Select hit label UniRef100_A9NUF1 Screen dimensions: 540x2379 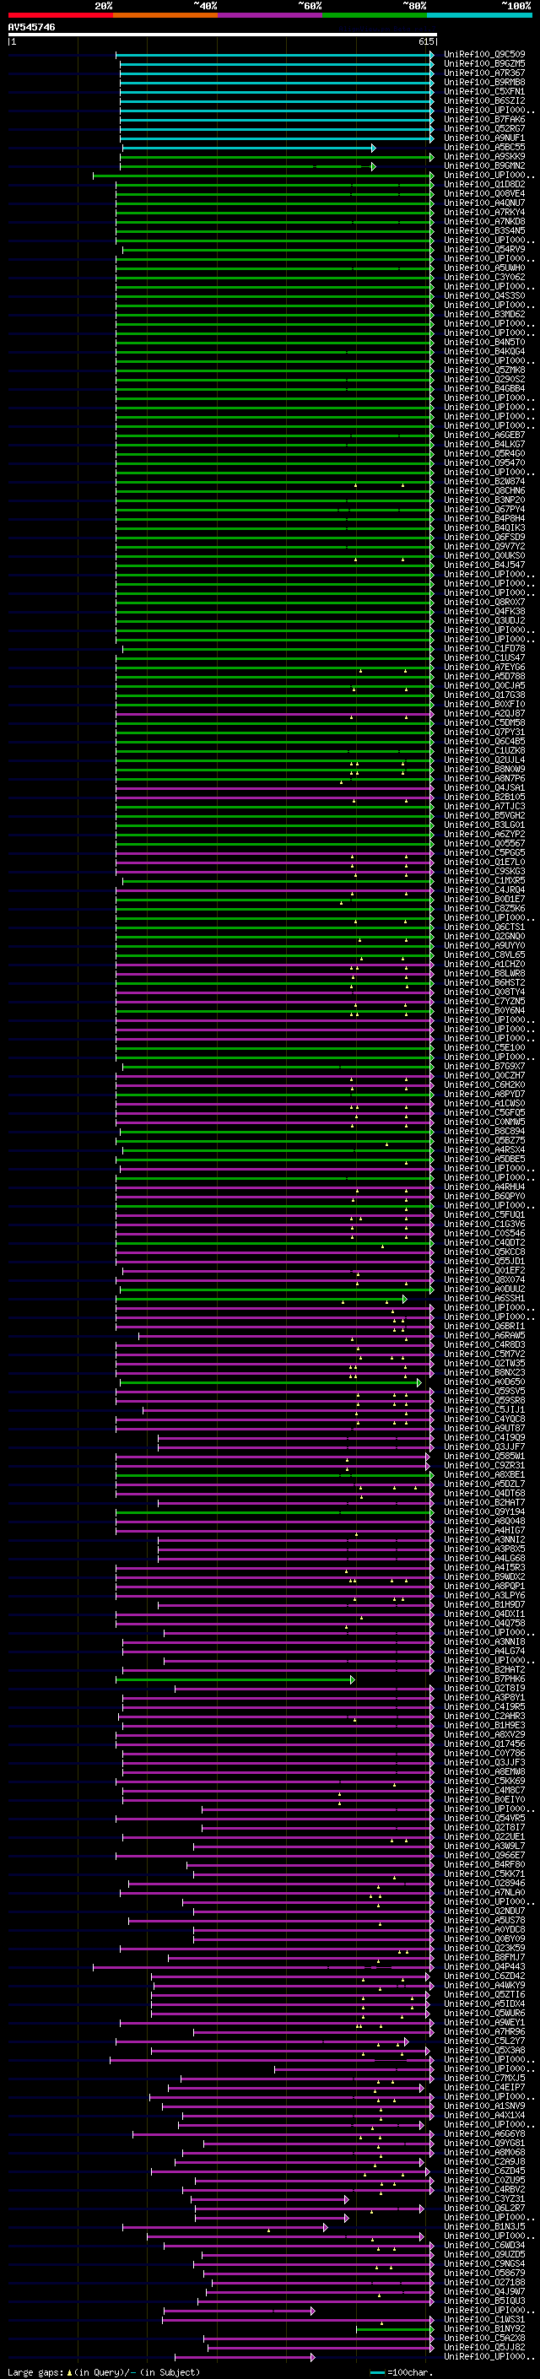[x=484, y=138]
